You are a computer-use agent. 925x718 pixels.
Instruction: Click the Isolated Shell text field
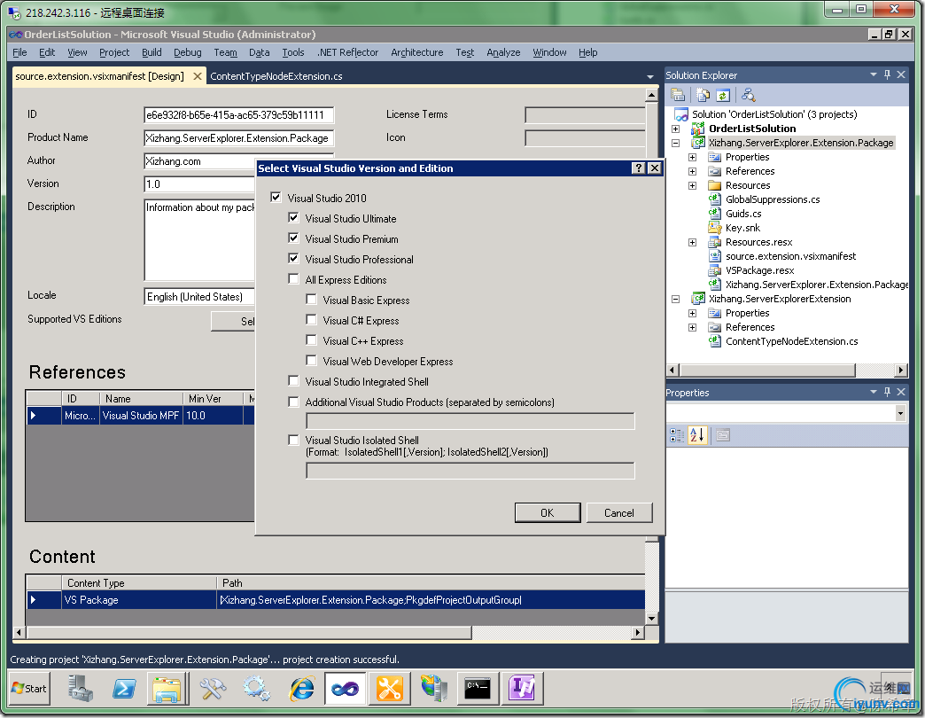click(x=470, y=470)
